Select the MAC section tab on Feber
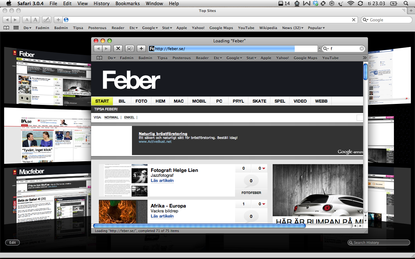Image resolution: width=415 pixels, height=259 pixels. (179, 101)
